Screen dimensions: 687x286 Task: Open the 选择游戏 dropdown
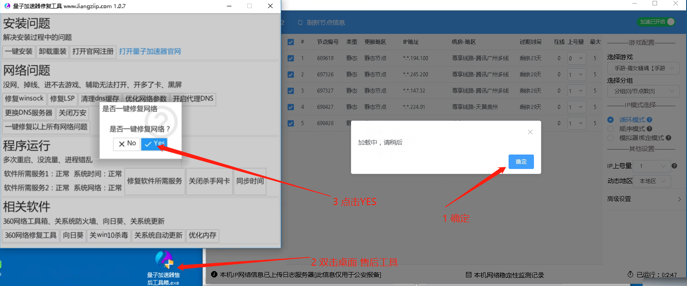[643, 68]
